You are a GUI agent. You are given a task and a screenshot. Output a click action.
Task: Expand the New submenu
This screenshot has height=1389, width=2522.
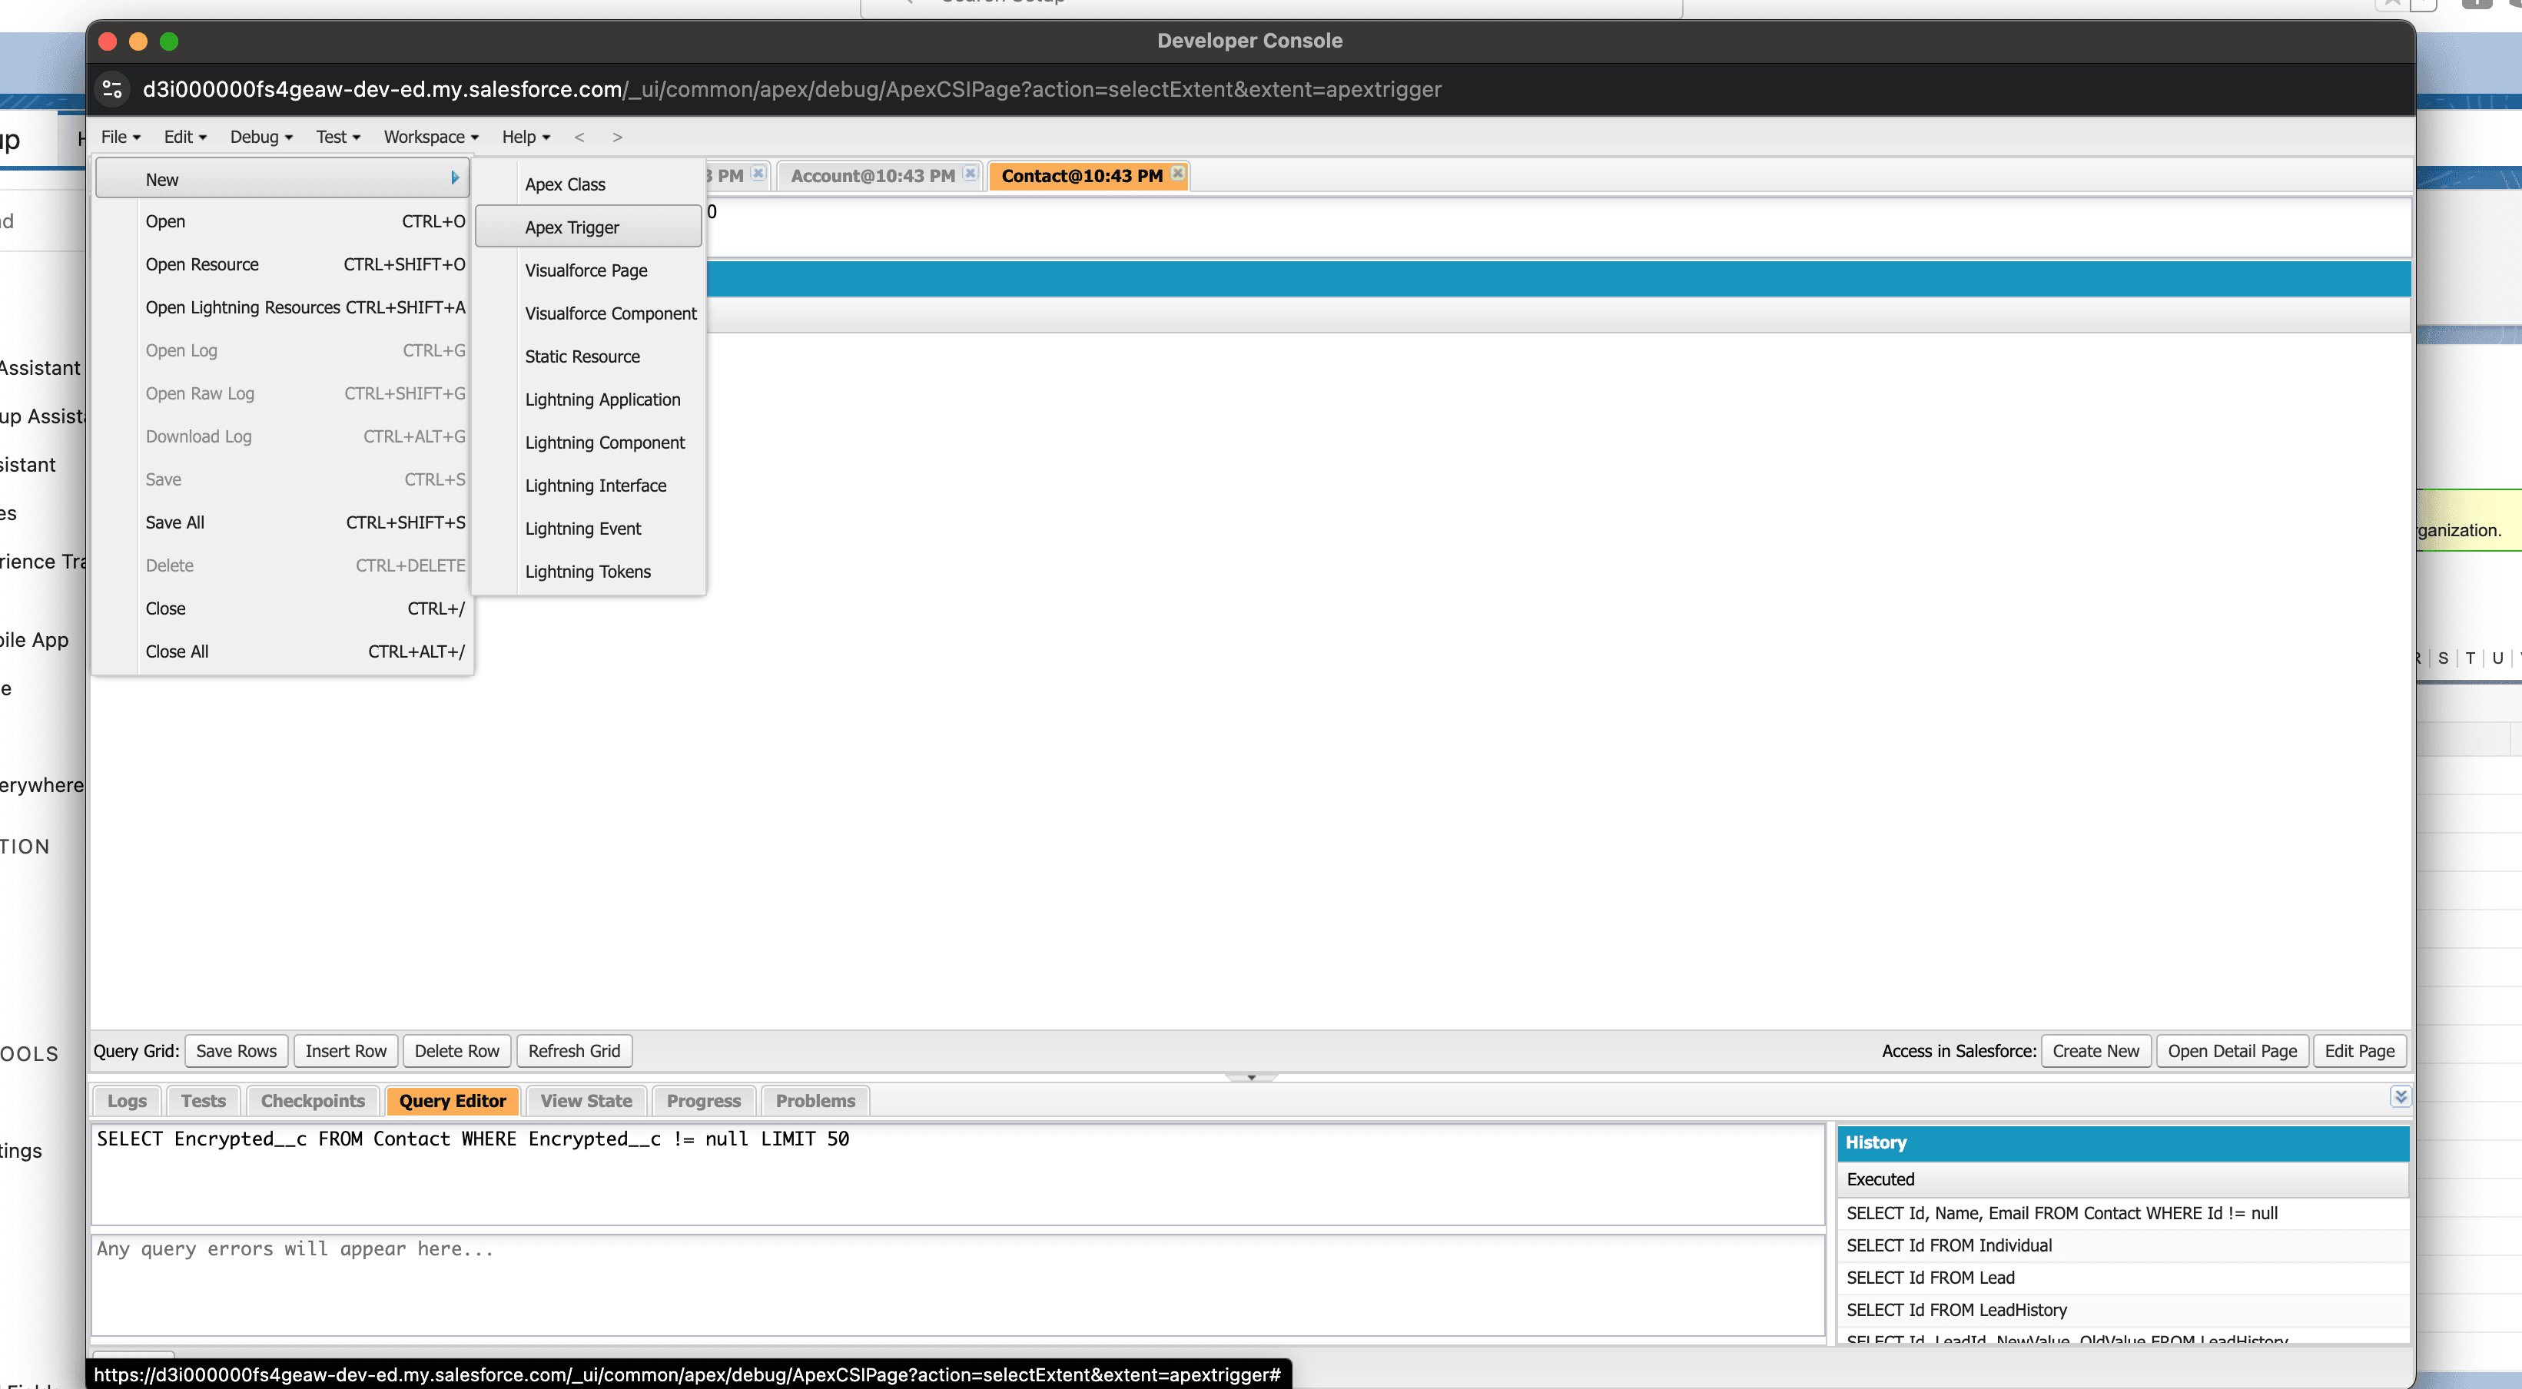283,178
